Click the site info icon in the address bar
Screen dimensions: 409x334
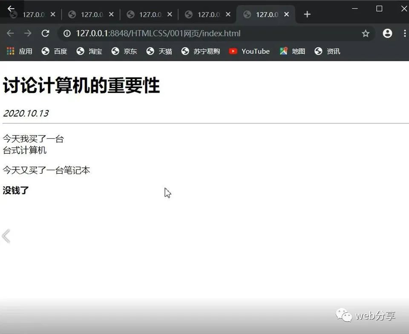tap(67, 33)
